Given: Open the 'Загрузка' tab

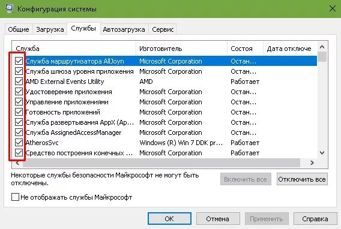Looking at the screenshot, I should point(50,29).
